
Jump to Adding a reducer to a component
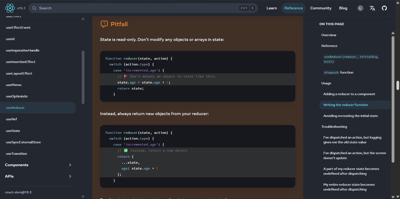tap(349, 94)
